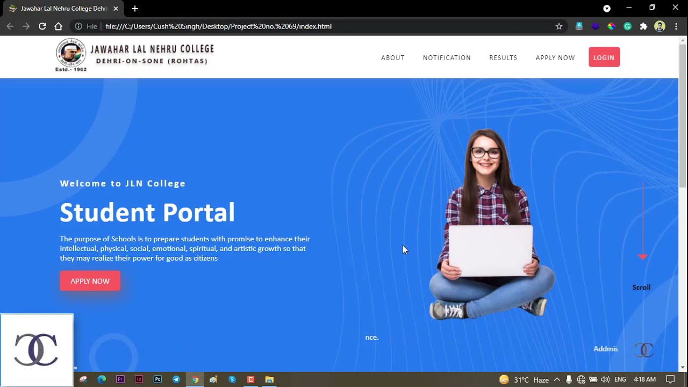The height and width of the screenshot is (387, 688).
Task: Reload the page with the refresh icon
Action: (42, 26)
